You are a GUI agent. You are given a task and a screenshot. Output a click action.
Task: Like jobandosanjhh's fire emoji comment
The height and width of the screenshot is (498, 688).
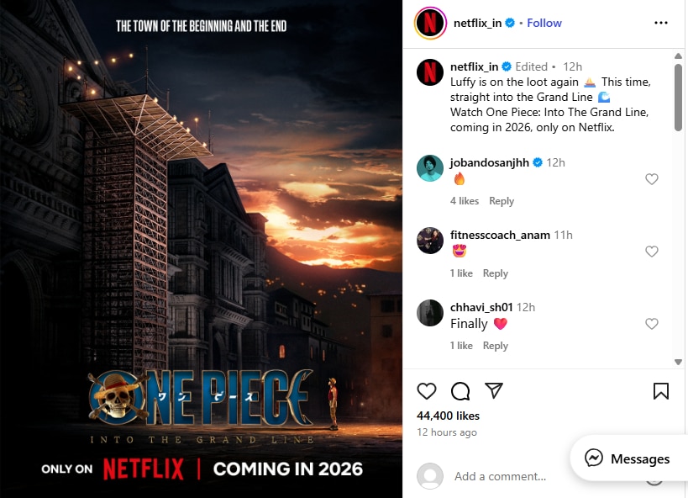[652, 179]
